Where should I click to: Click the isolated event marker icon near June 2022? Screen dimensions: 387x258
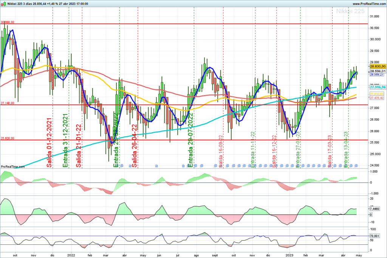[156, 166]
